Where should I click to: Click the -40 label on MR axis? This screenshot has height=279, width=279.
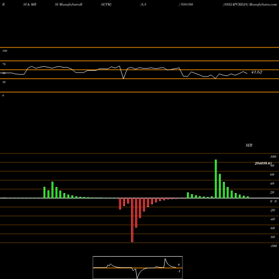coord(272,219)
